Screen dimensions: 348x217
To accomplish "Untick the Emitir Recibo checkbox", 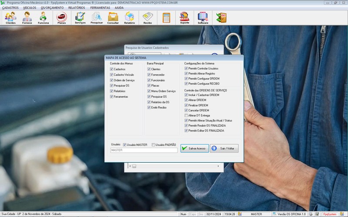I will 149,107.
